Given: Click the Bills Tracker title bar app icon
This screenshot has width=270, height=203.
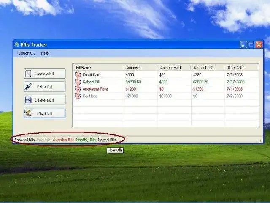Looking at the screenshot, I should [x=17, y=44].
